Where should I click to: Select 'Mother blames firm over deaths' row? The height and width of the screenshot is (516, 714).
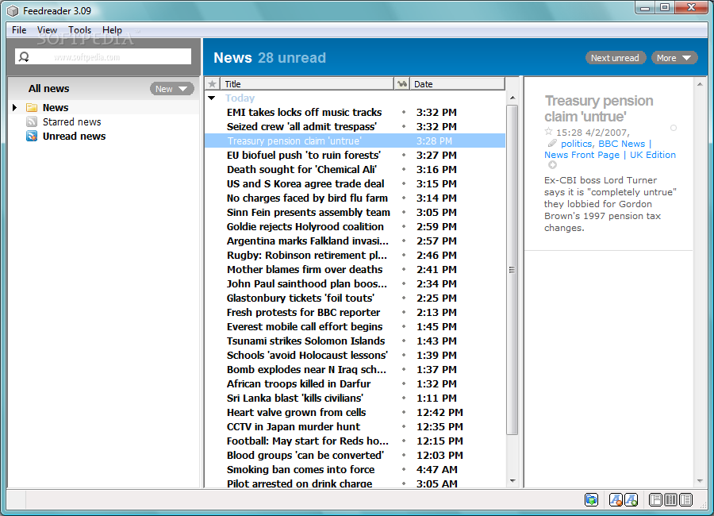click(x=355, y=269)
